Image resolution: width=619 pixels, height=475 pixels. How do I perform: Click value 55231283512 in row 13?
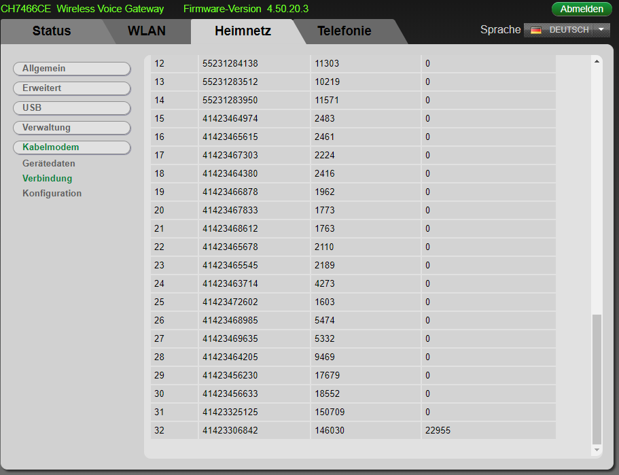tap(230, 82)
